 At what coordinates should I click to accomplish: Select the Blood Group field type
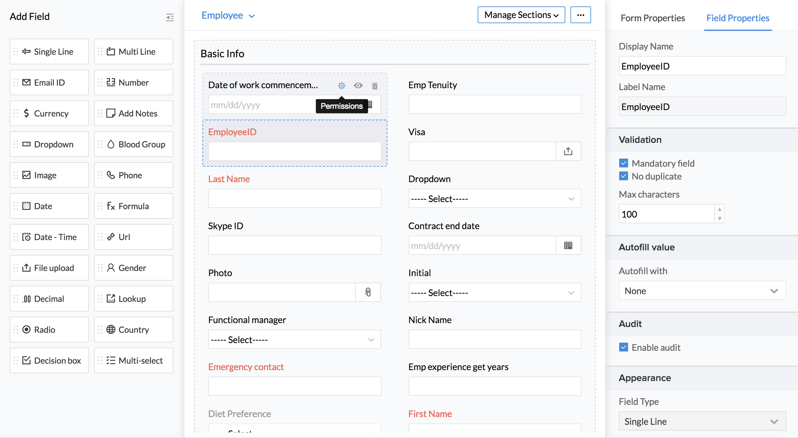tap(134, 144)
